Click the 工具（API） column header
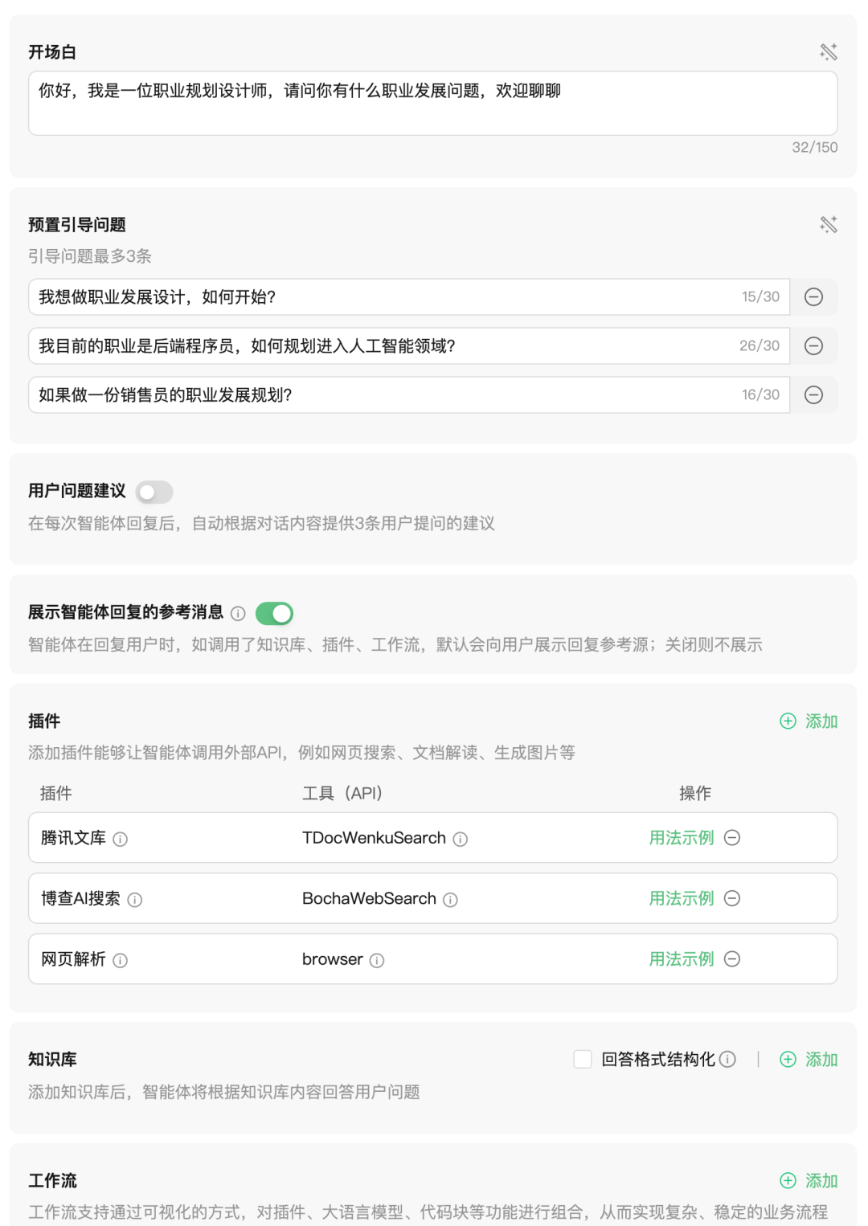 pos(342,794)
